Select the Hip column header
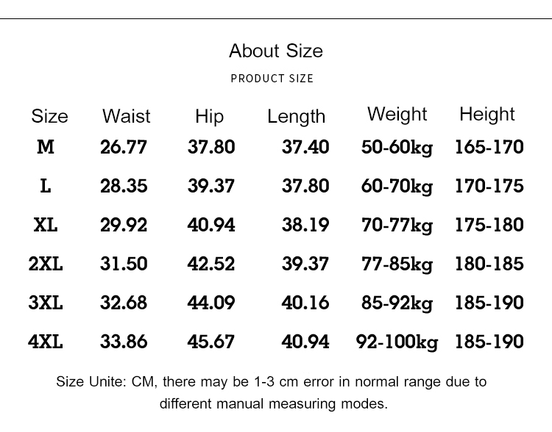This screenshot has width=552, height=432. point(209,116)
